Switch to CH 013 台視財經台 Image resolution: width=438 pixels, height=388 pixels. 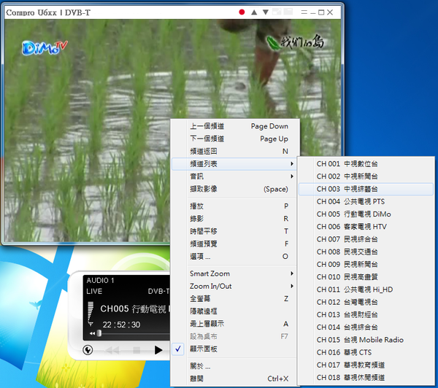coord(366,314)
